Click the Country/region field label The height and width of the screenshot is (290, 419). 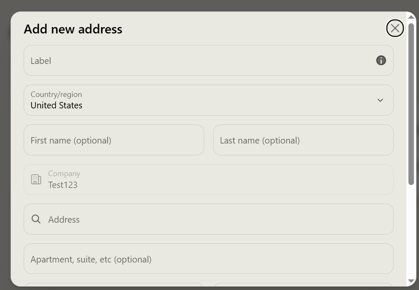tap(56, 94)
